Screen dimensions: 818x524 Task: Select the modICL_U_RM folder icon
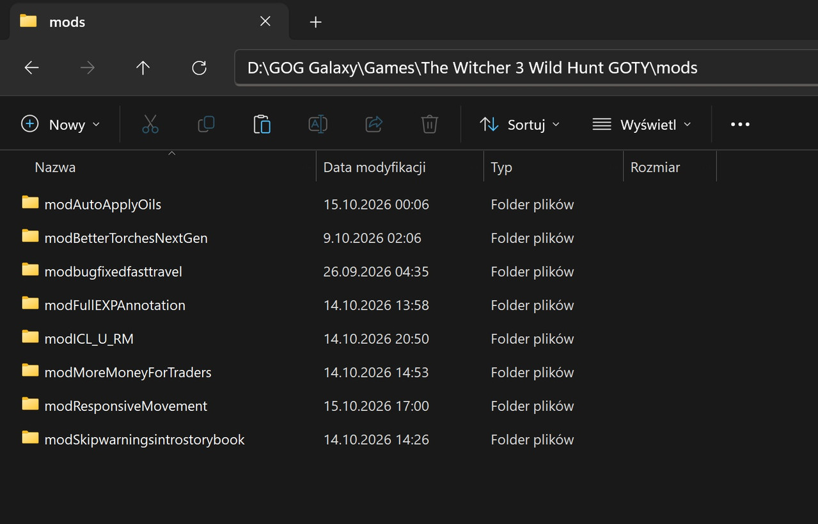tap(30, 337)
